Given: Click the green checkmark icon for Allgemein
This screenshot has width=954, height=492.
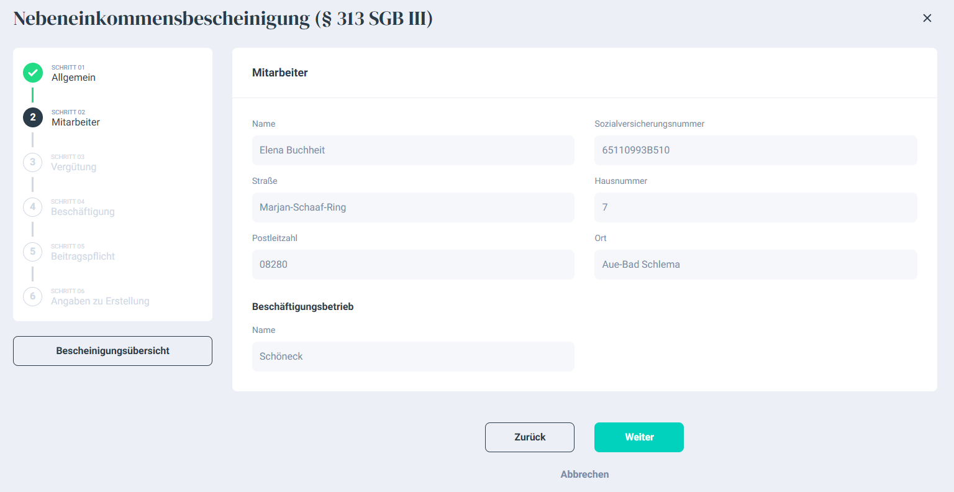Looking at the screenshot, I should point(33,73).
